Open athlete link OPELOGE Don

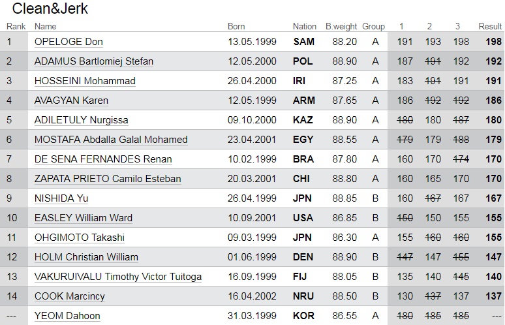[x=69, y=42]
